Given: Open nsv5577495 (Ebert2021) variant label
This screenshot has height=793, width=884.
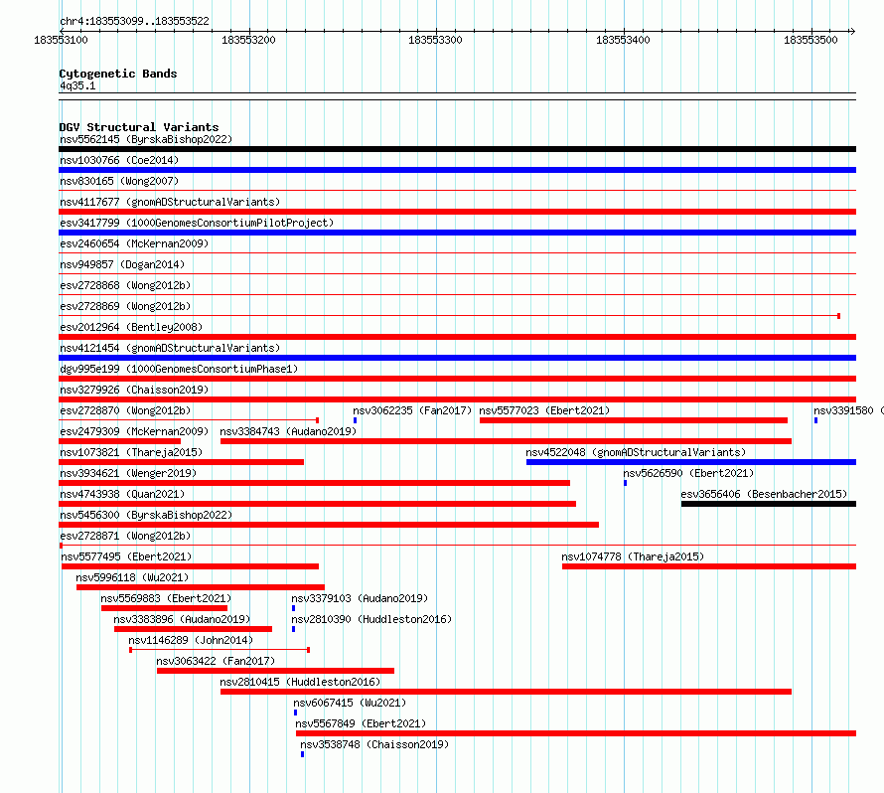Looking at the screenshot, I should 126,556.
